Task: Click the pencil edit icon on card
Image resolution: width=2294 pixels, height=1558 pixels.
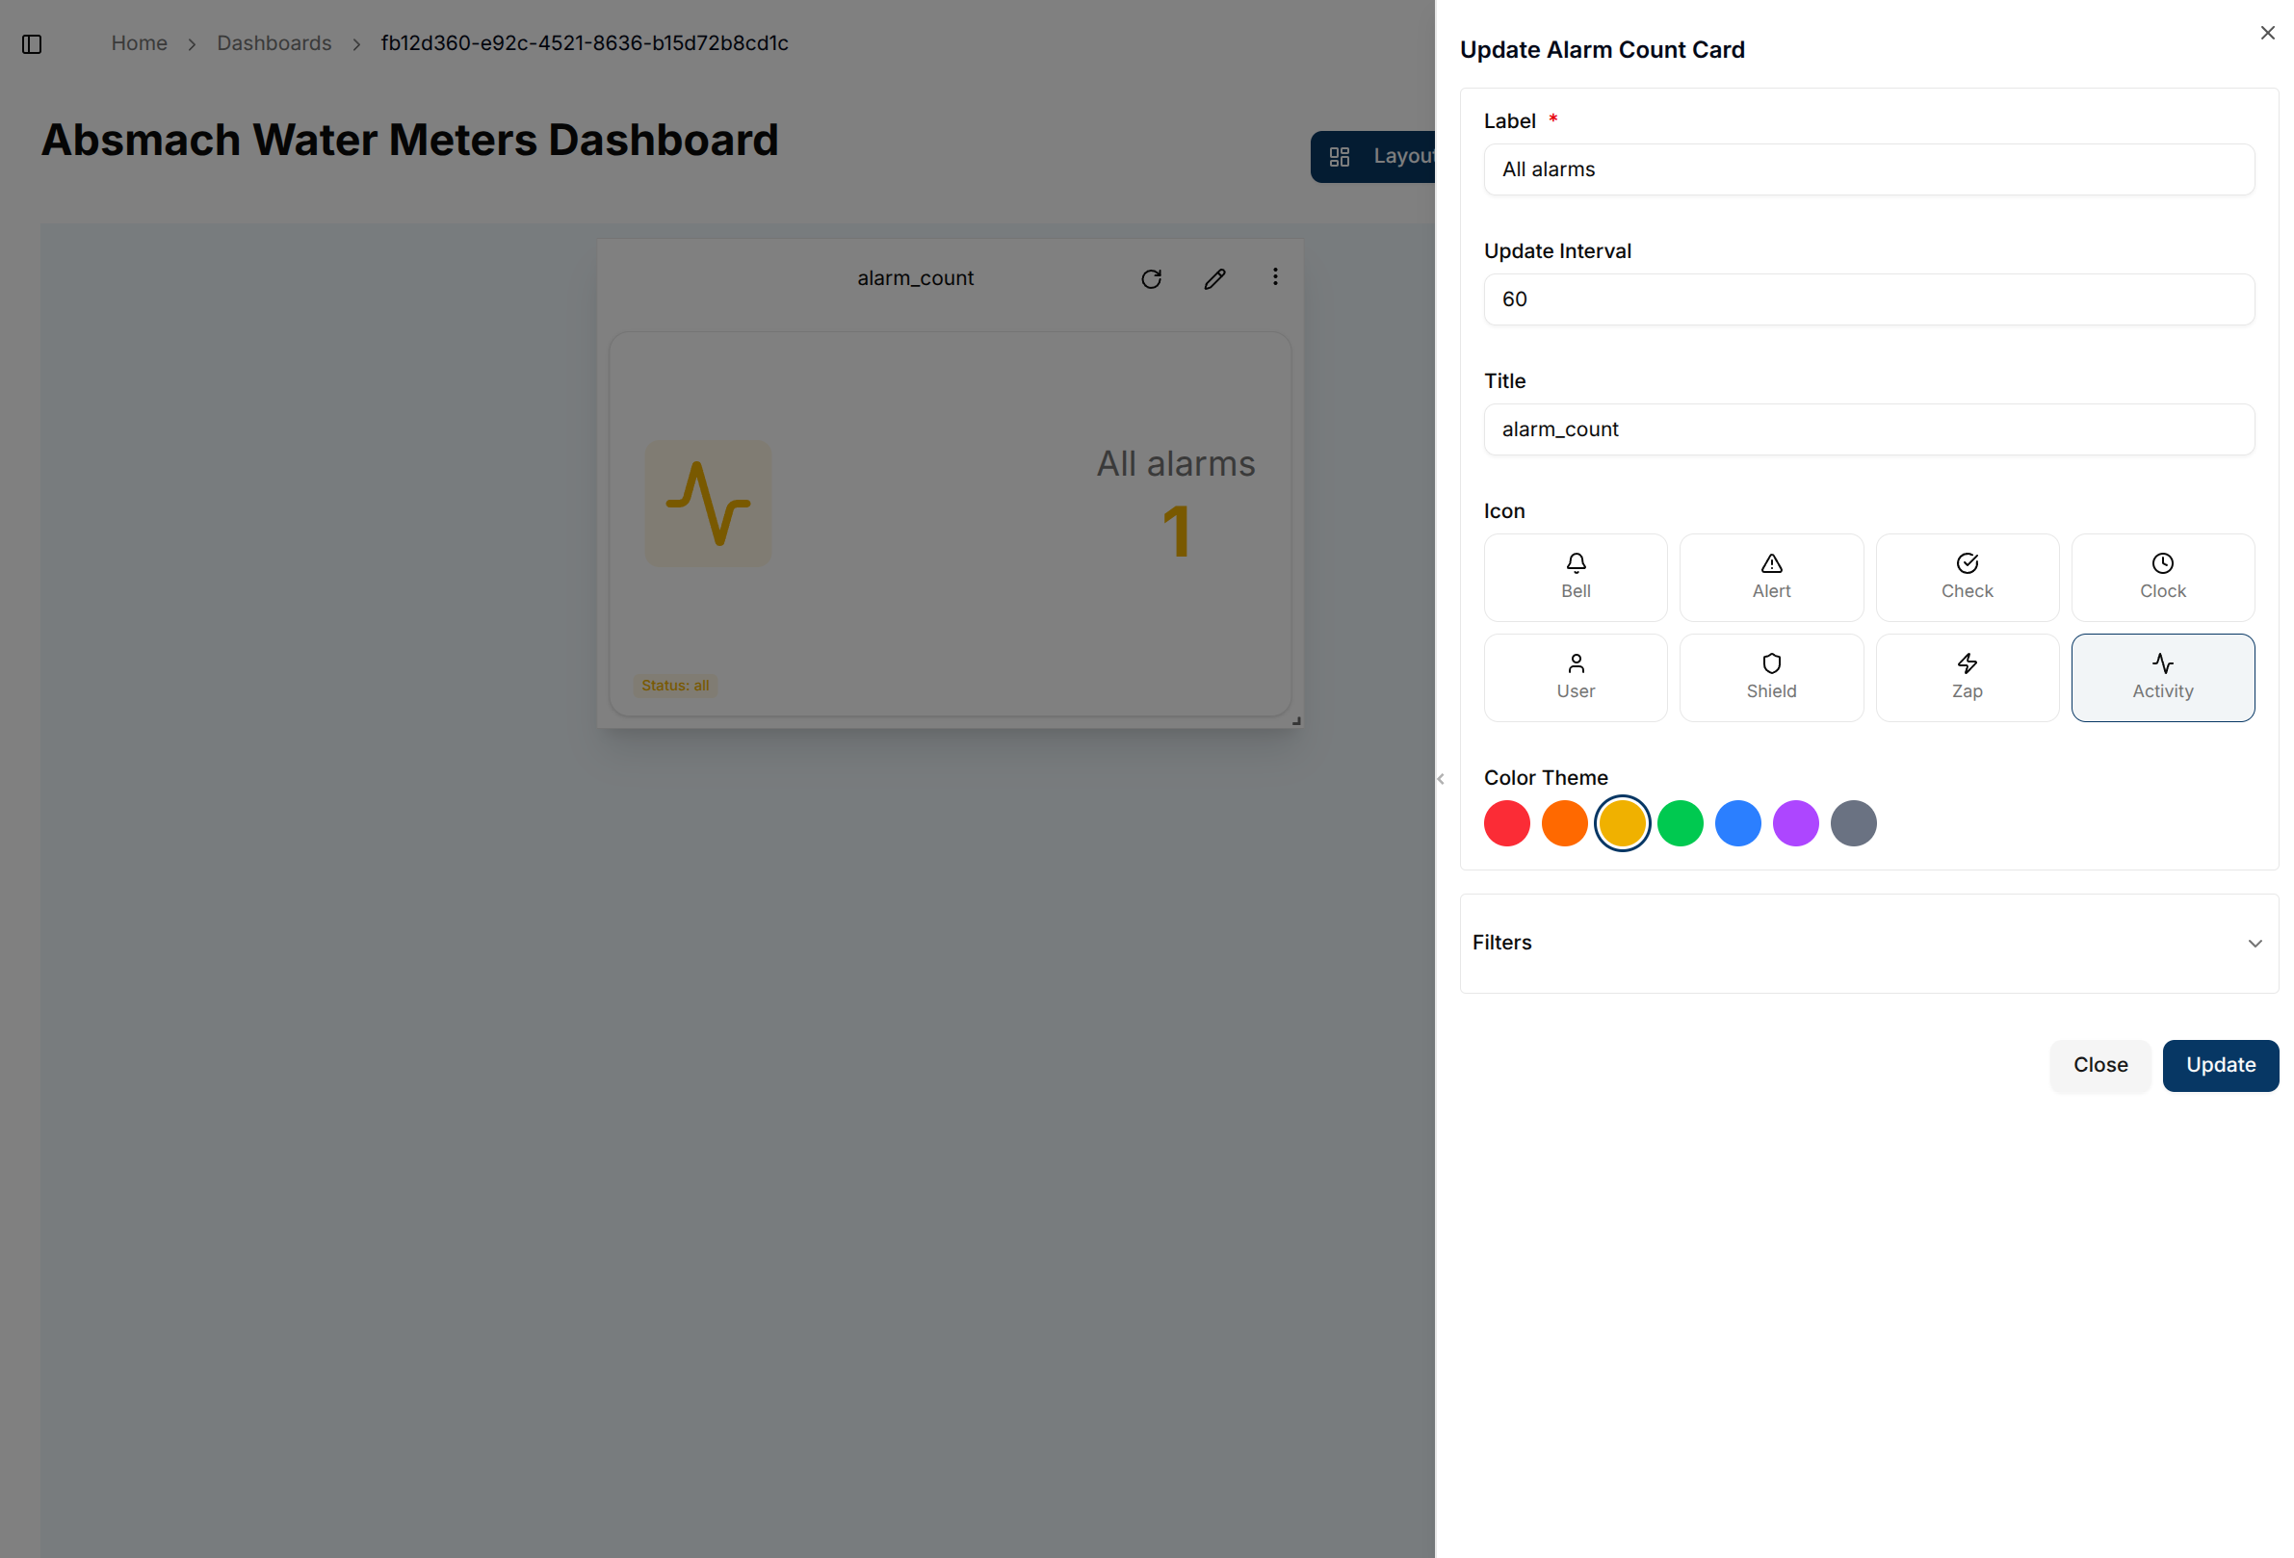Action: 1214,278
